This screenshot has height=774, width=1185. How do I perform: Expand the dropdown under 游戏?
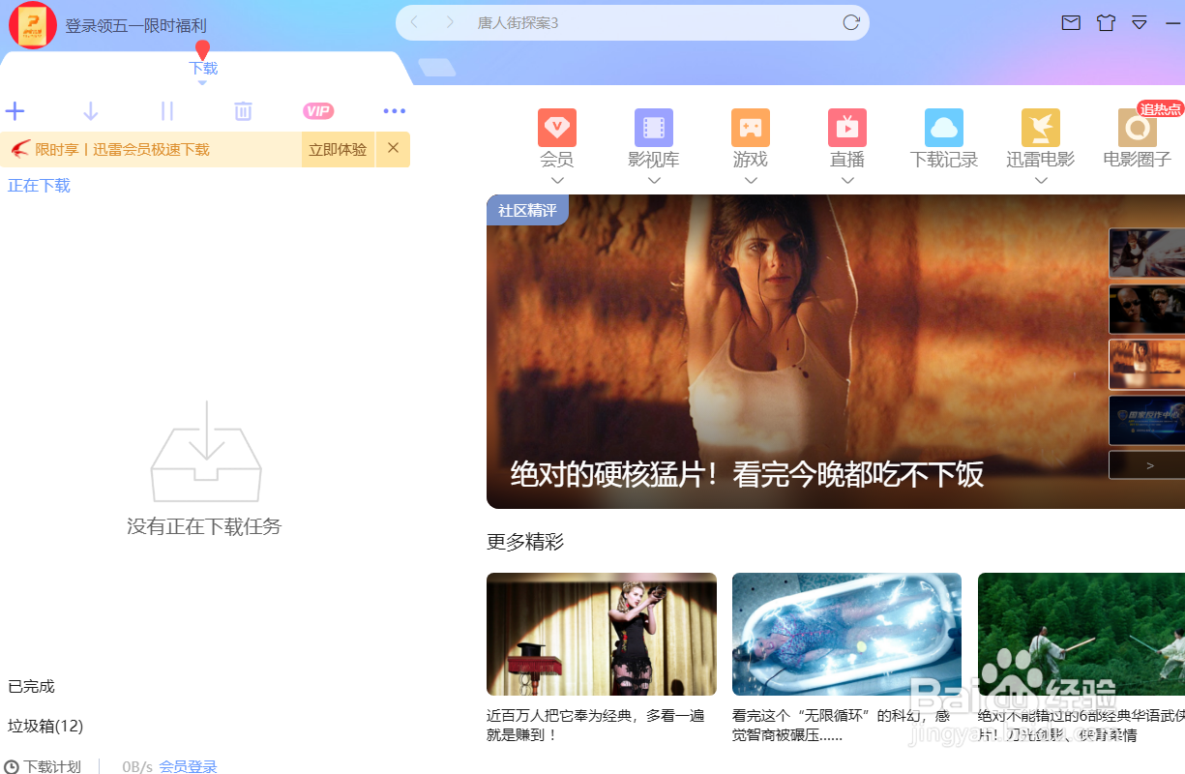click(751, 180)
